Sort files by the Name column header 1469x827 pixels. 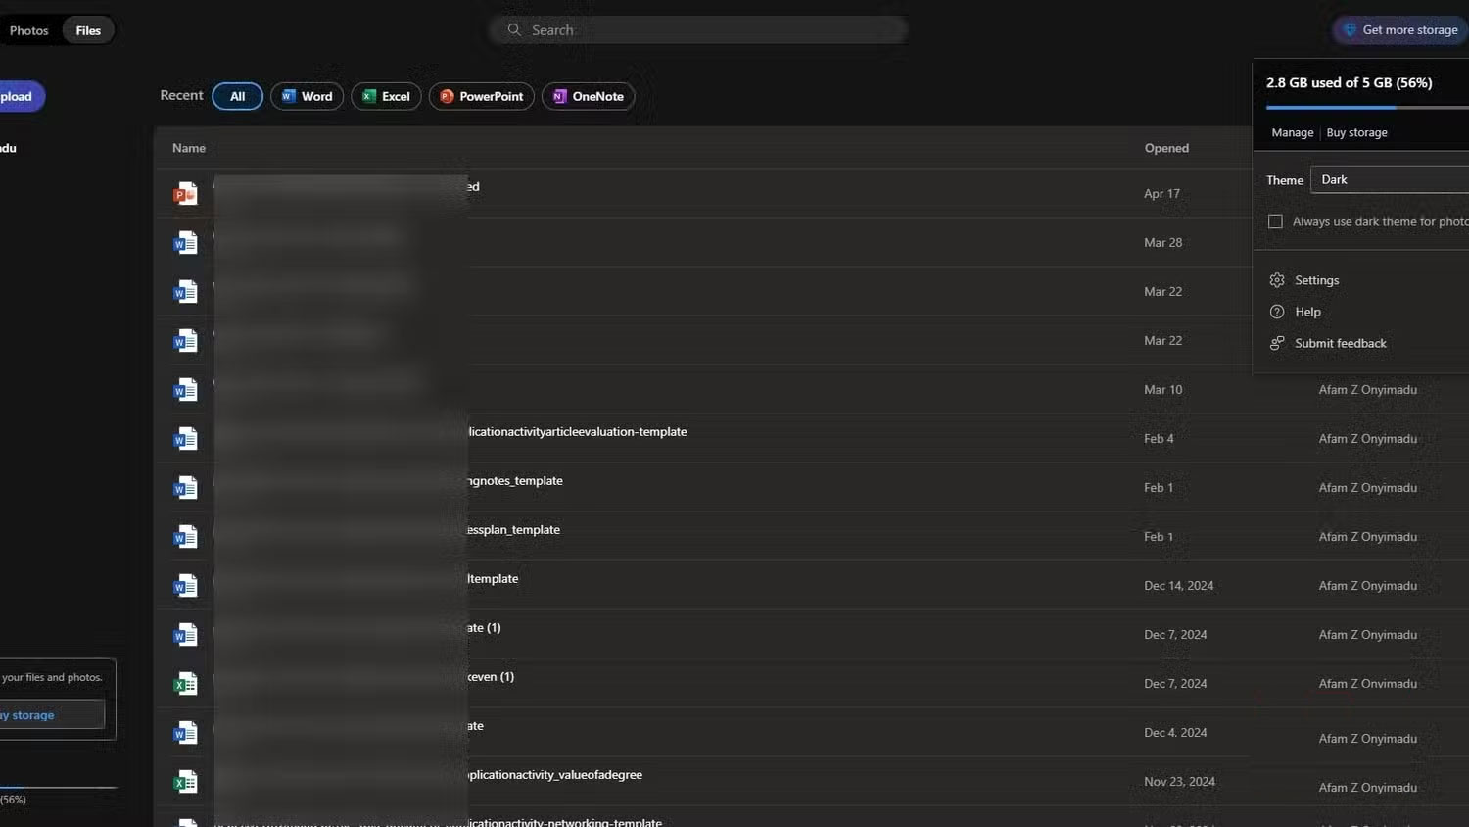pyautogui.click(x=188, y=148)
